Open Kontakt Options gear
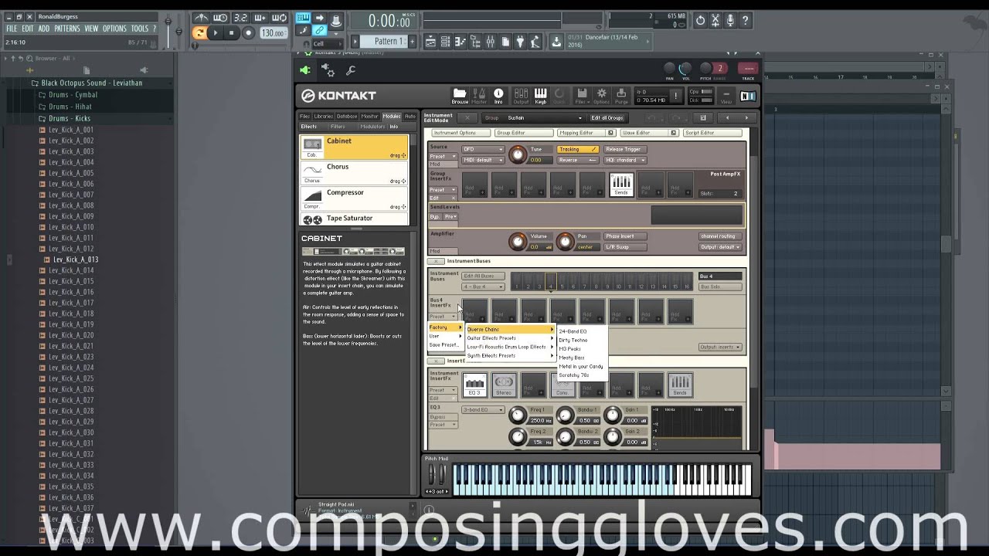Image resolution: width=989 pixels, height=556 pixels. [601, 96]
